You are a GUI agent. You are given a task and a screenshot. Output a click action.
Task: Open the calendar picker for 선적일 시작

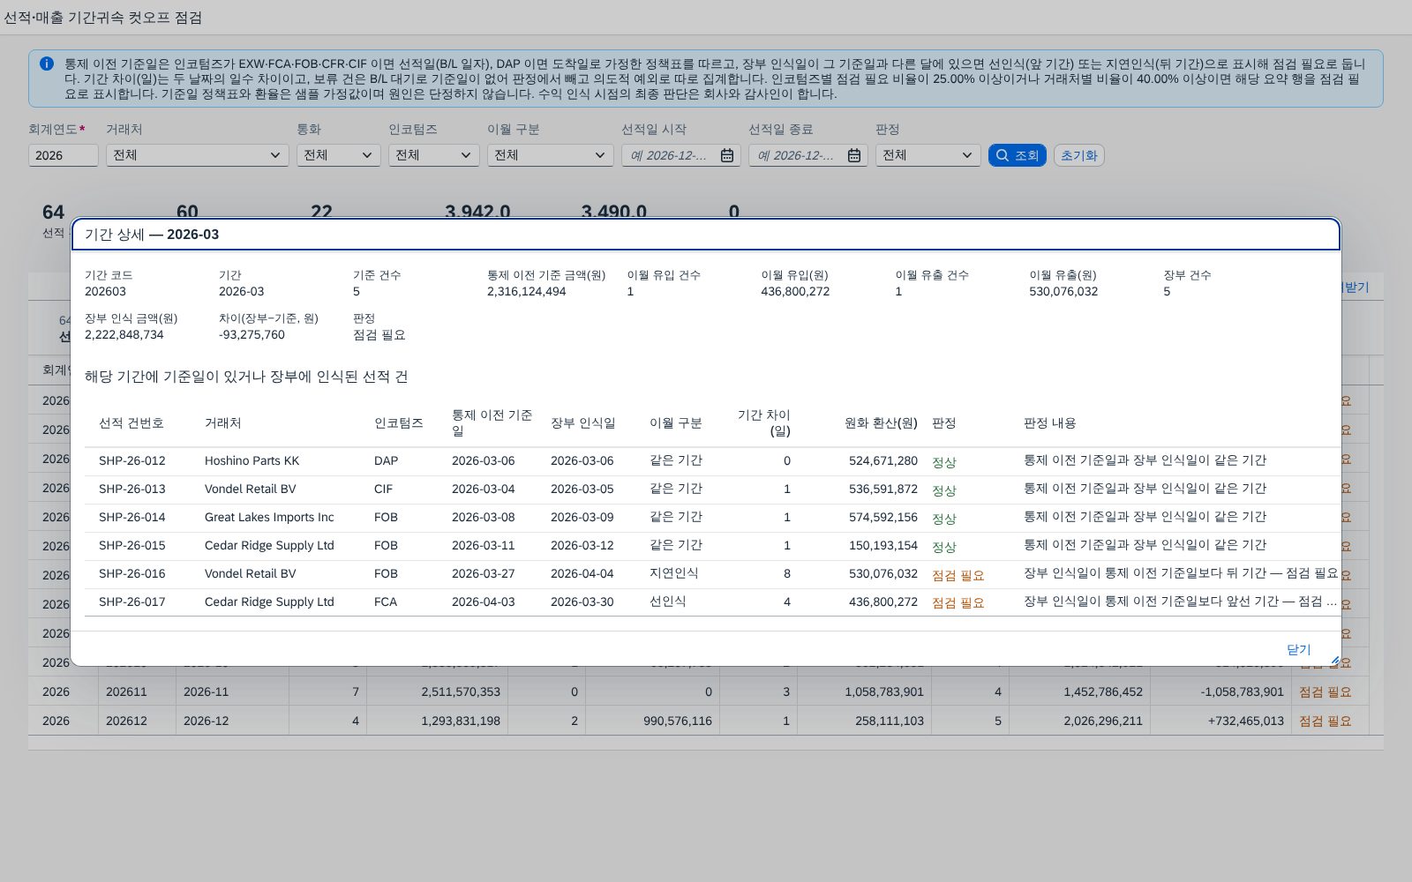(727, 155)
